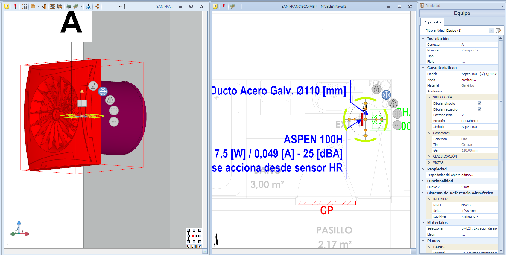The width and height of the screenshot is (506, 255).
Task: Click the orange 3D box view icon
Action: tap(33, 6)
